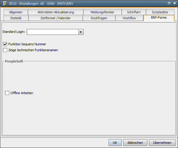Toggle the Offline Arbeiten checkbox

pyautogui.click(x=7, y=93)
